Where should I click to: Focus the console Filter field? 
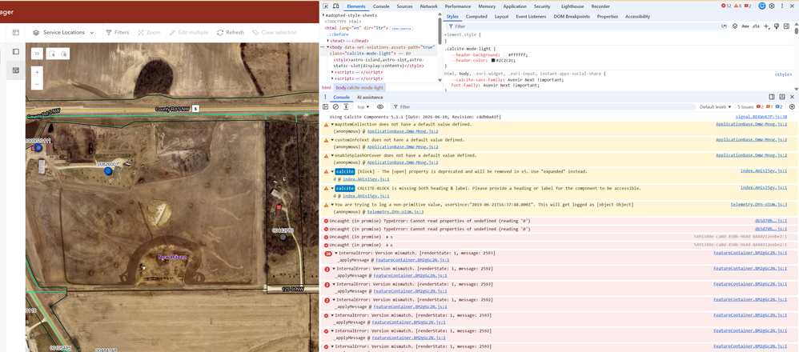coord(543,107)
